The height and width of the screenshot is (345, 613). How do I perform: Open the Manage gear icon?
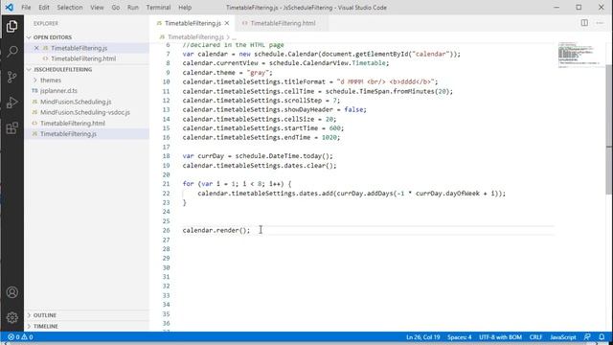pyautogui.click(x=12, y=317)
